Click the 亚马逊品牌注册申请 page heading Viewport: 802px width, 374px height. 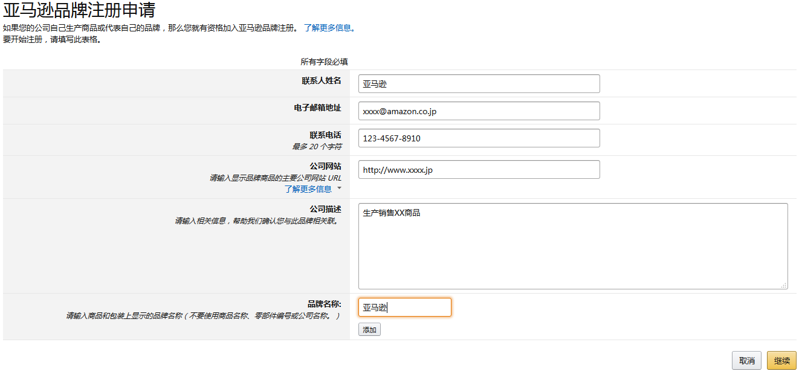pos(79,10)
